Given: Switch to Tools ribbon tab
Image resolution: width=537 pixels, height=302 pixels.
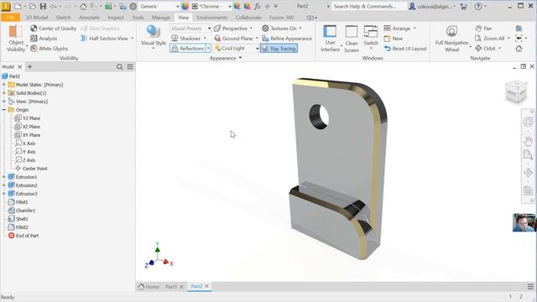Looking at the screenshot, I should [138, 17].
